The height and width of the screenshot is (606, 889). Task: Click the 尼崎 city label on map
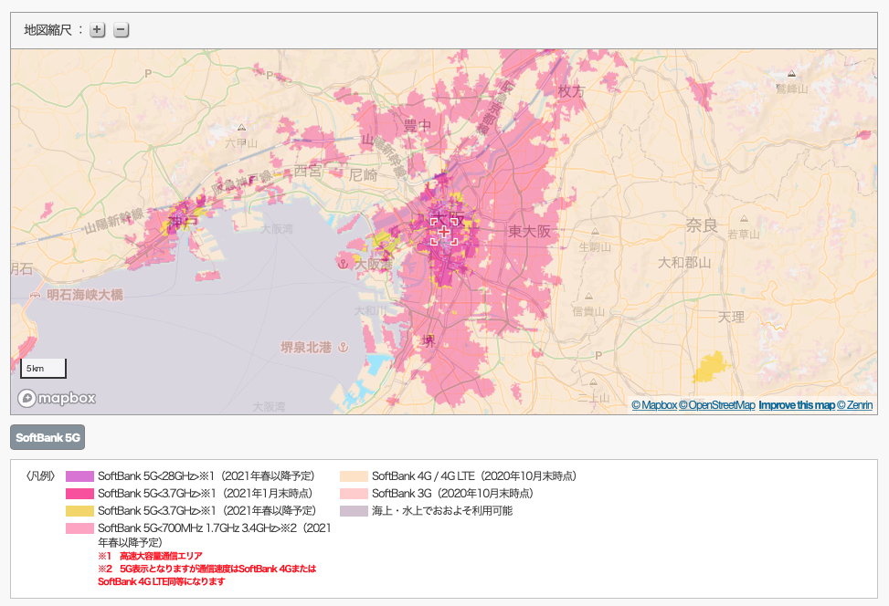tap(364, 175)
